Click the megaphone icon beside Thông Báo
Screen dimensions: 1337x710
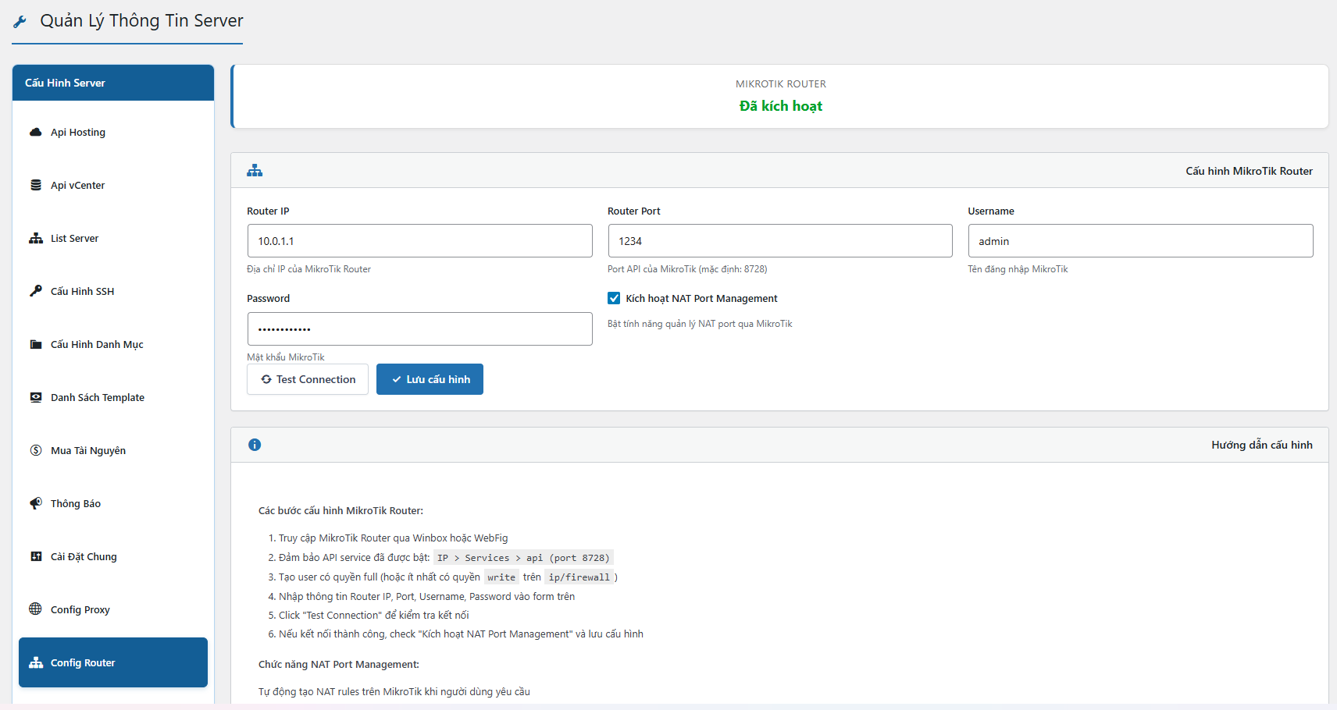pyautogui.click(x=35, y=503)
